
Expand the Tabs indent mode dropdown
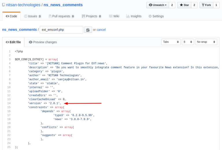pos(171,42)
